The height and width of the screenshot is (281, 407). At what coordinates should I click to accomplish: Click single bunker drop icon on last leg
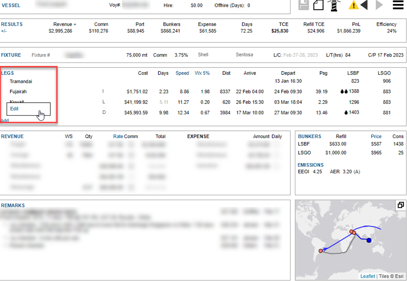coord(347,113)
